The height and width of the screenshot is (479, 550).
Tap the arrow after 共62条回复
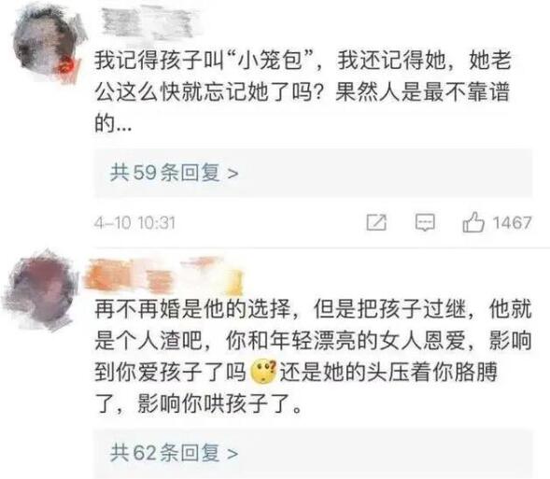coord(233,454)
